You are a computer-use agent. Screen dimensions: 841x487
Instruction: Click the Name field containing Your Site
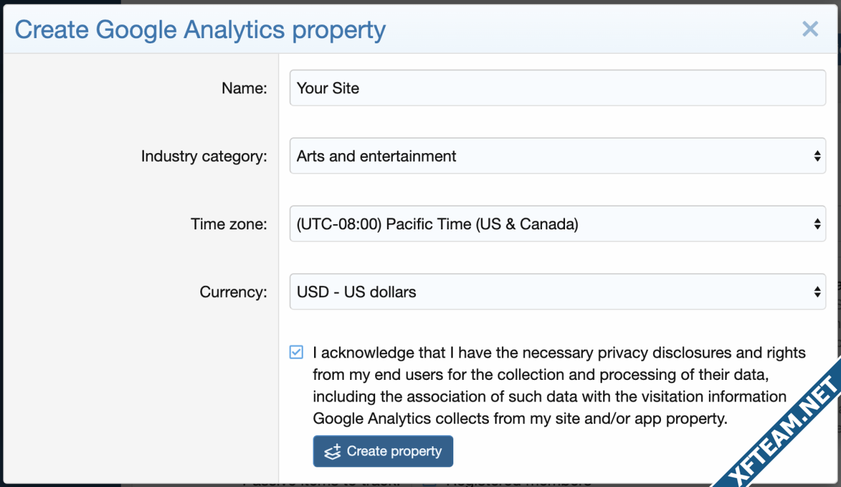click(557, 88)
